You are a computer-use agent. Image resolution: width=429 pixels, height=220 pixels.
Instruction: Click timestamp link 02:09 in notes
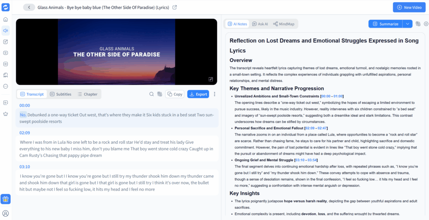click(x=310, y=128)
